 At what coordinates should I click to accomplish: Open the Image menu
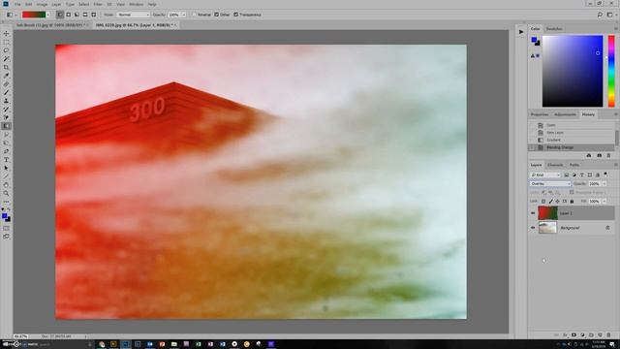42,4
